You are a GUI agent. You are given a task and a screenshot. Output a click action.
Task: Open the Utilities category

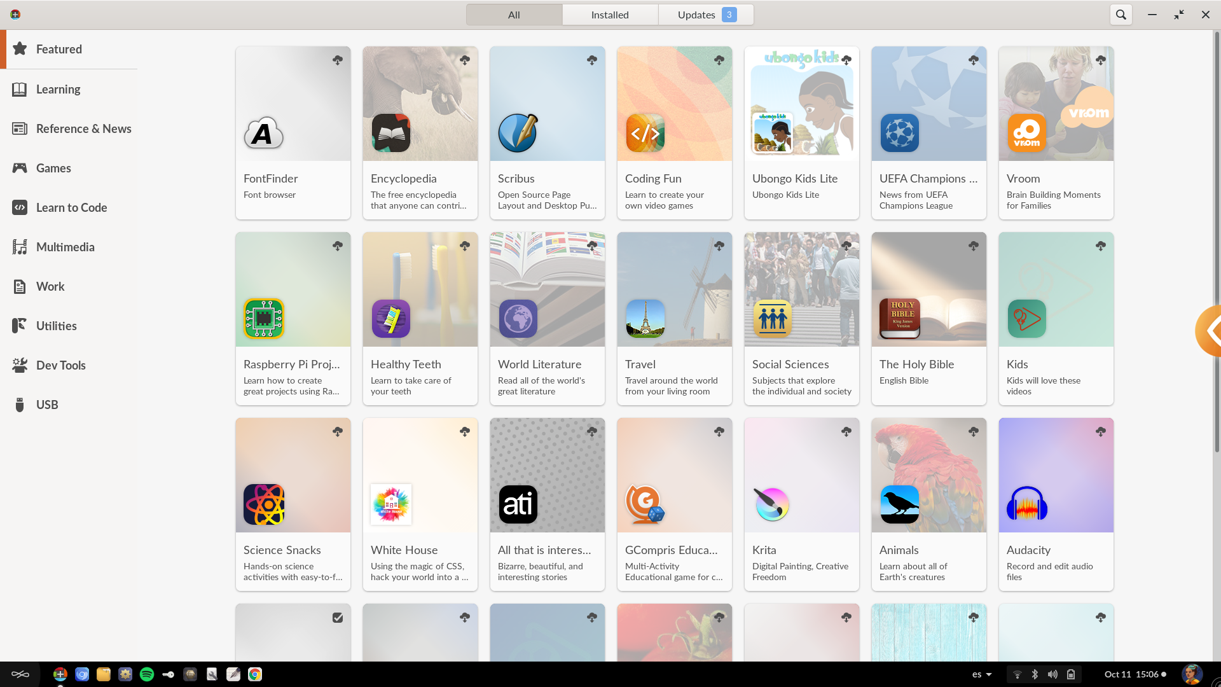coord(69,326)
